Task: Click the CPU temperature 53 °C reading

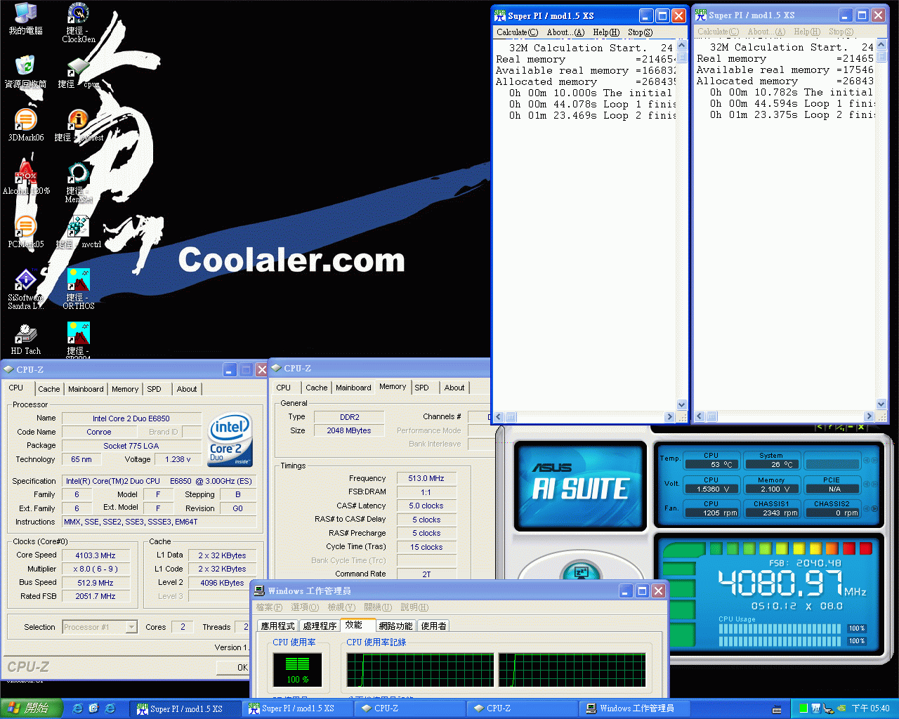Action: pos(711,464)
